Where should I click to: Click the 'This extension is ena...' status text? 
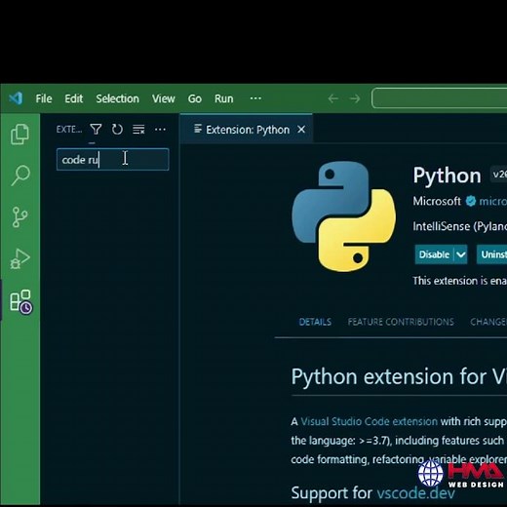tap(459, 281)
